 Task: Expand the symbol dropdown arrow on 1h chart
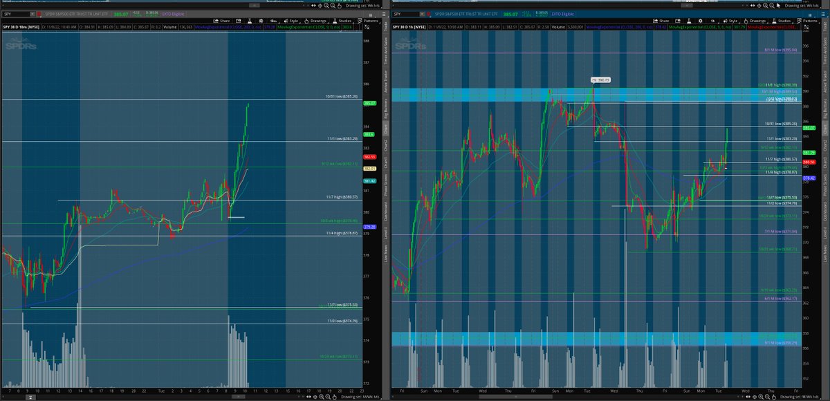[422, 14]
